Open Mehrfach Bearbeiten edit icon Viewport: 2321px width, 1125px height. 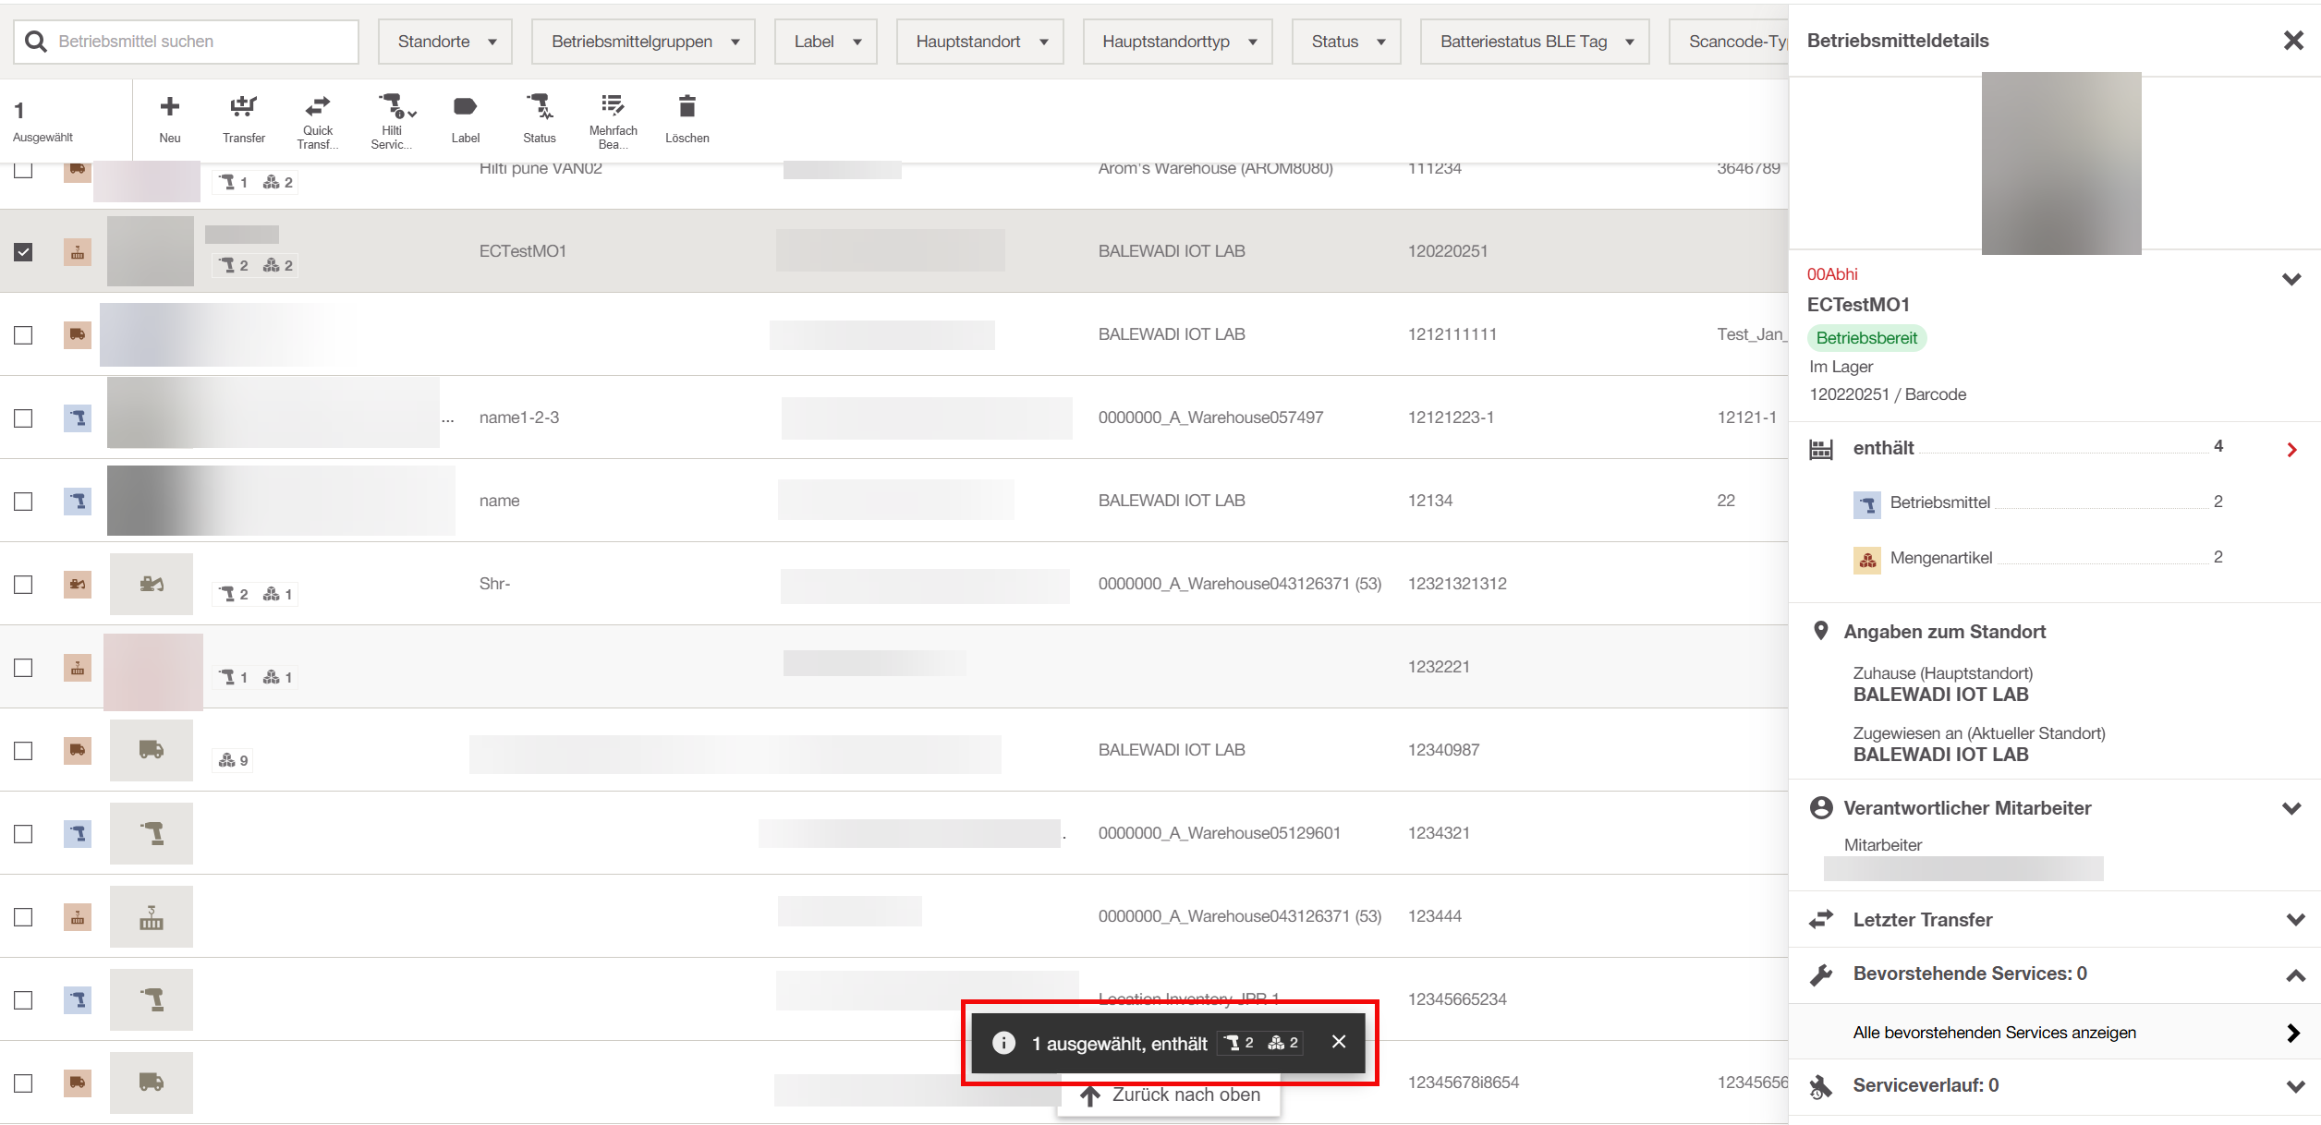613,105
